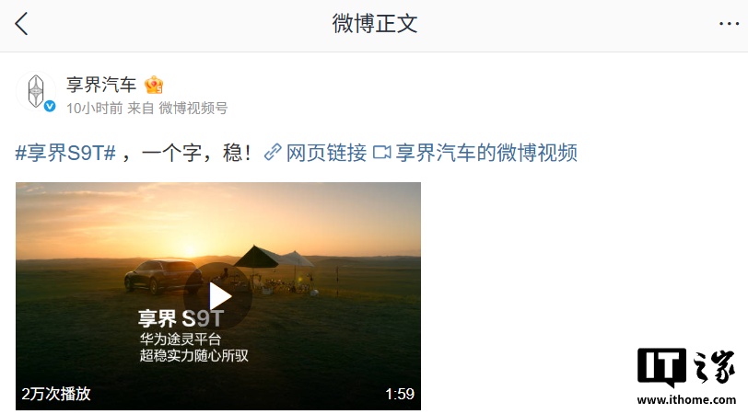Click the crown membership badge icon
The height and width of the screenshot is (414, 748).
(x=154, y=85)
